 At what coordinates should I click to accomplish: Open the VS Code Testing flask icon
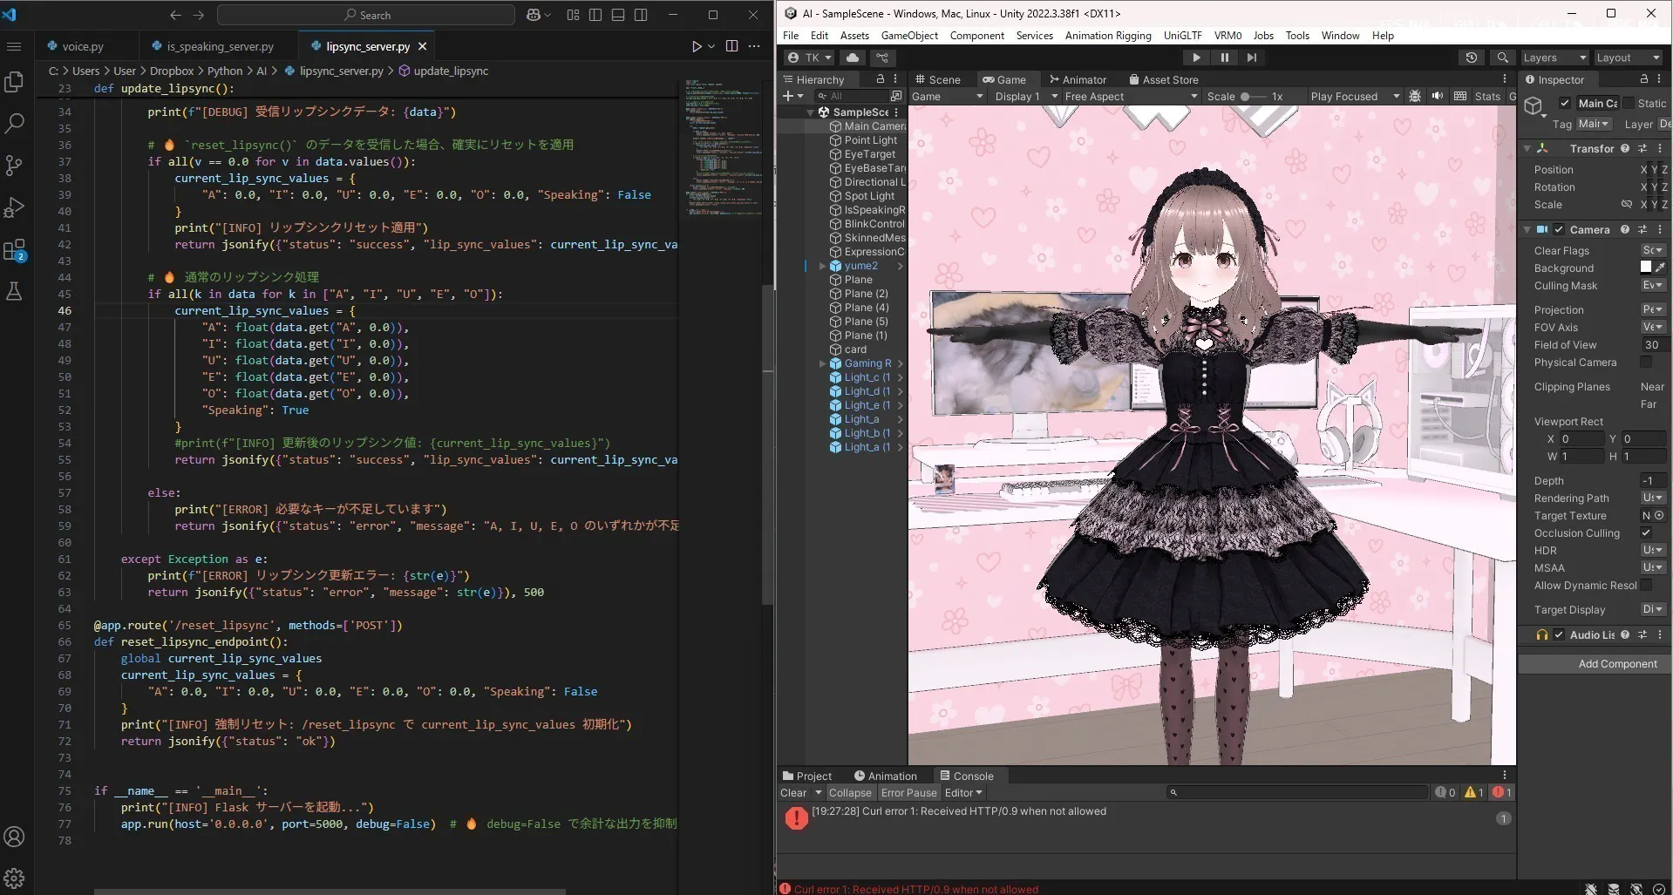(x=14, y=292)
